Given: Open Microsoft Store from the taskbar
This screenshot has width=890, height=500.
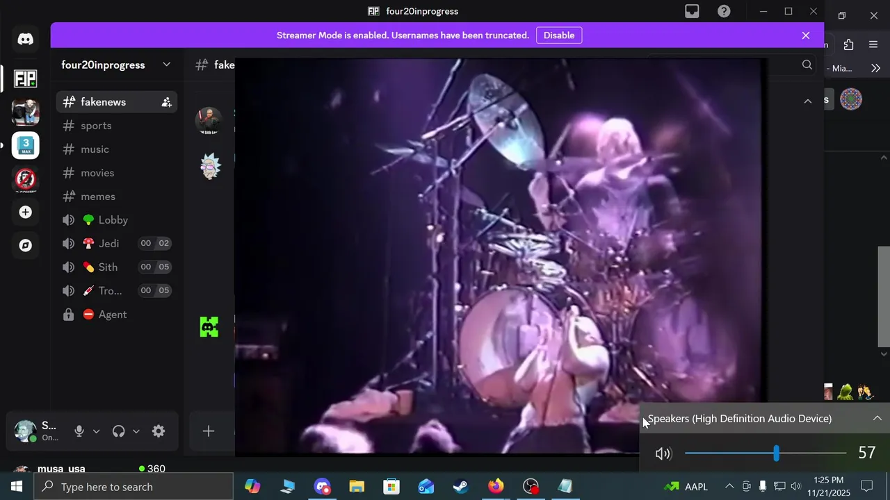Looking at the screenshot, I should pos(391,487).
